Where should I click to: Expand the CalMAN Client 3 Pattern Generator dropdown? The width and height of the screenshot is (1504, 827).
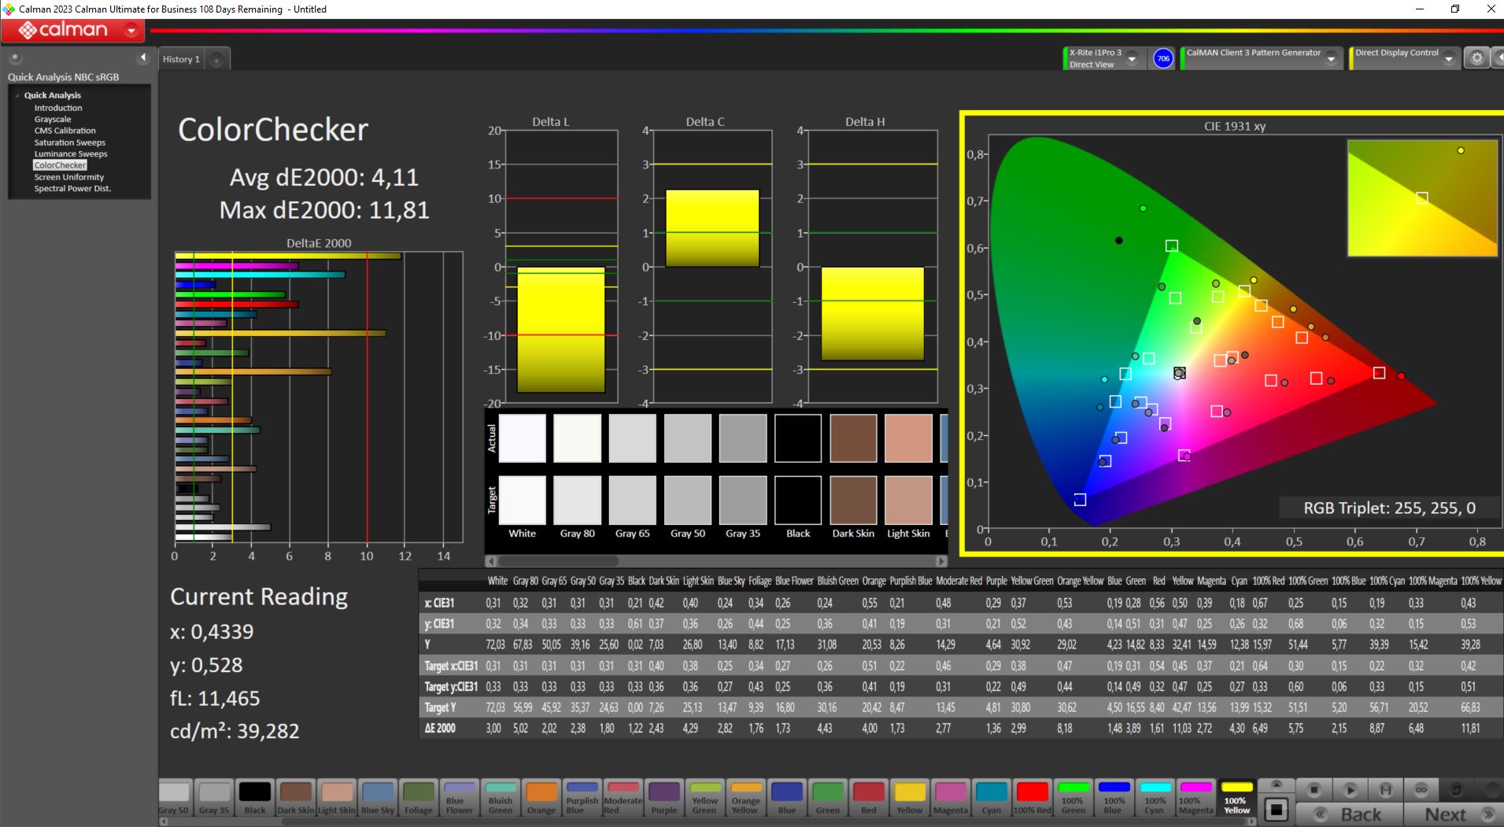pos(1331,59)
